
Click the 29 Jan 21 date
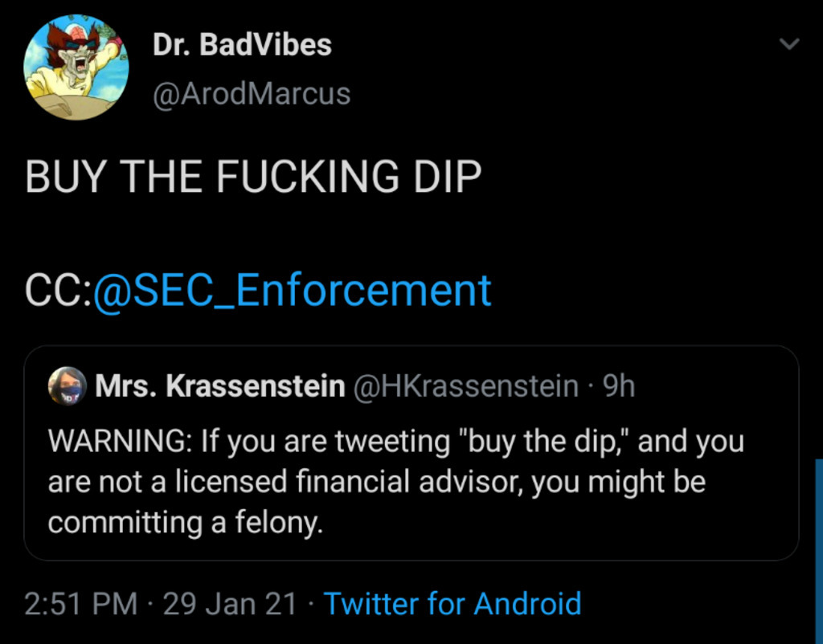230,603
